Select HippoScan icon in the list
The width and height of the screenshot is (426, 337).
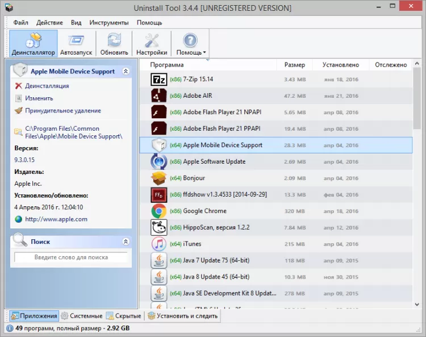coord(158,227)
